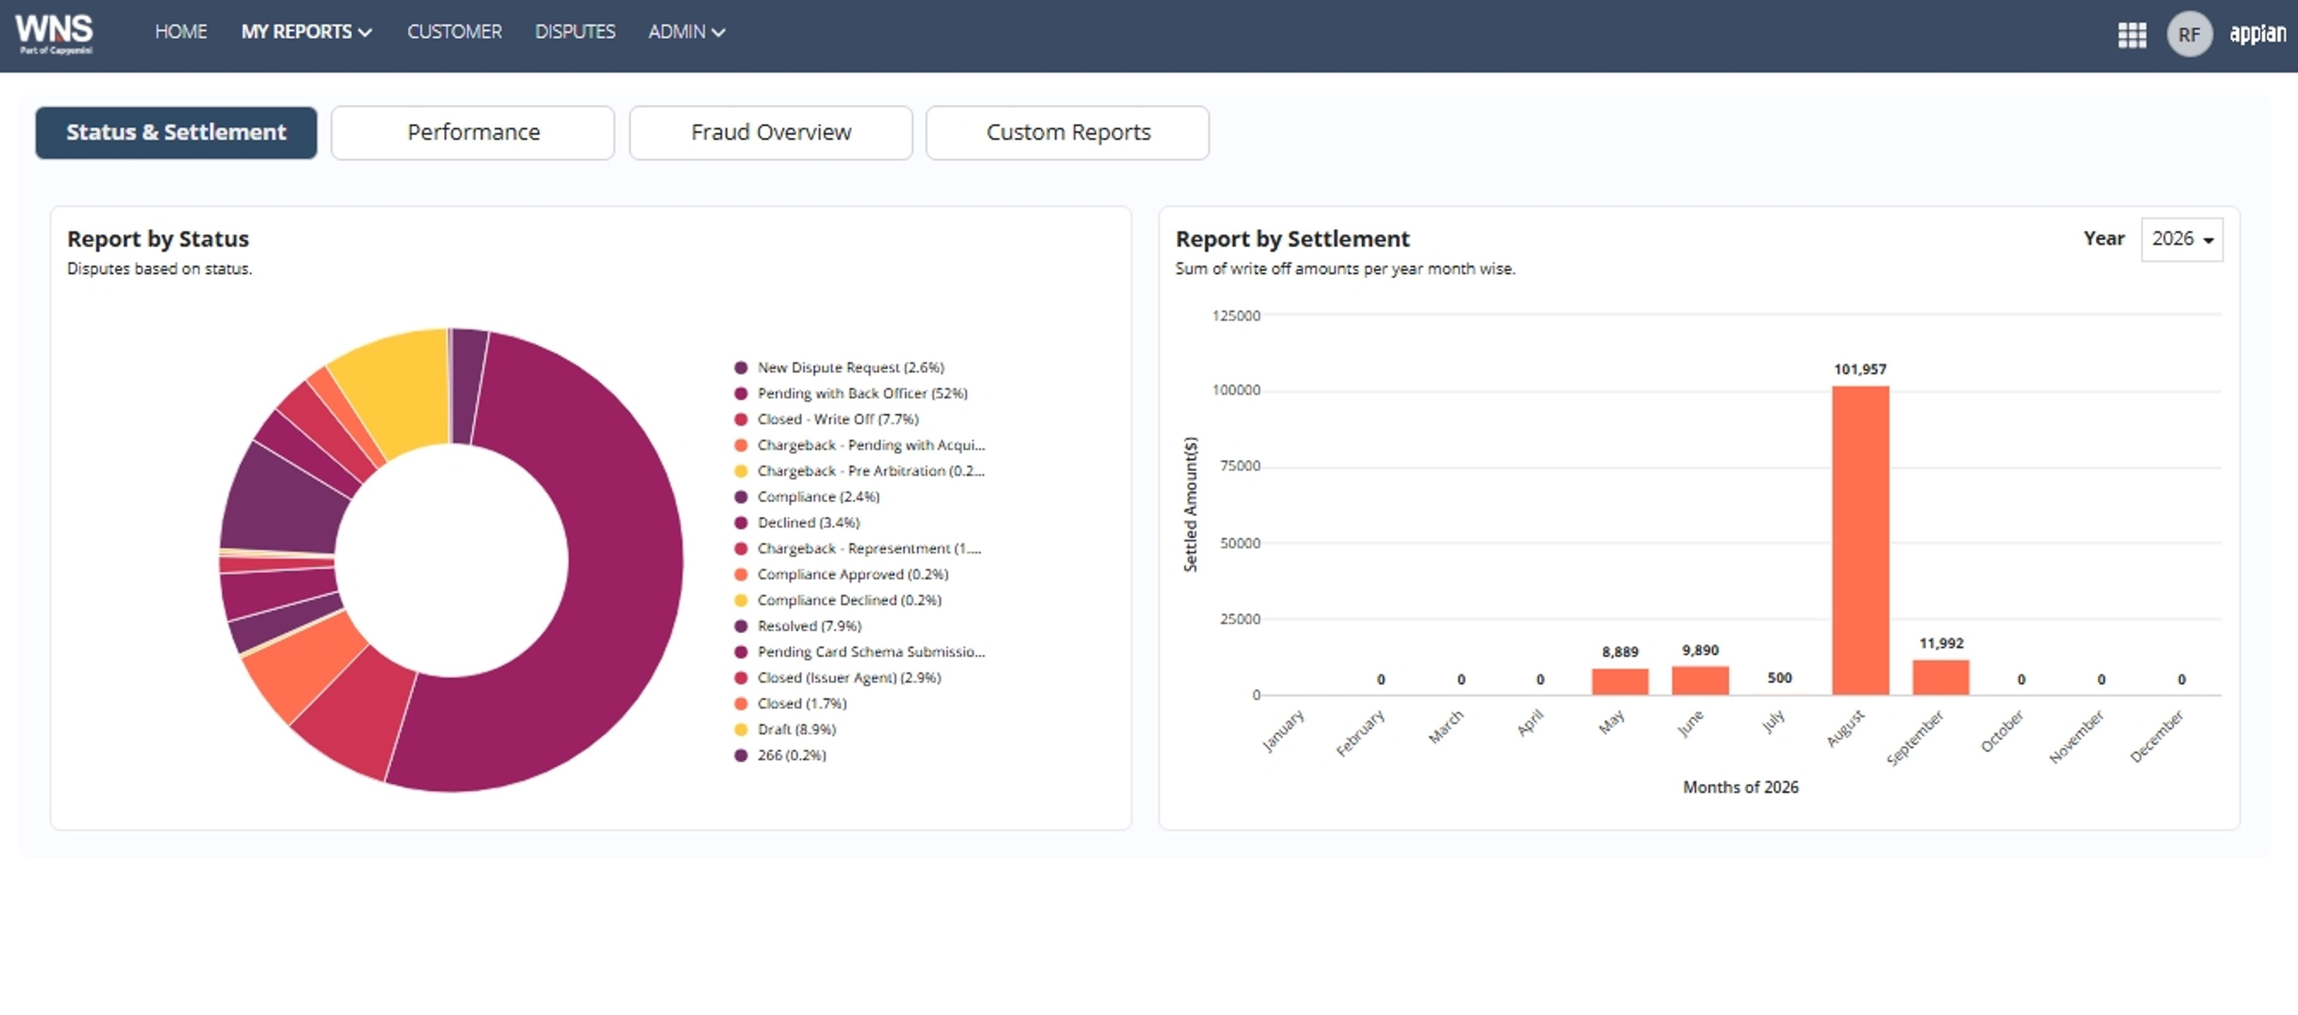Click the 101,957 bar value label
This screenshot has width=2298, height=1015.
tap(1860, 369)
